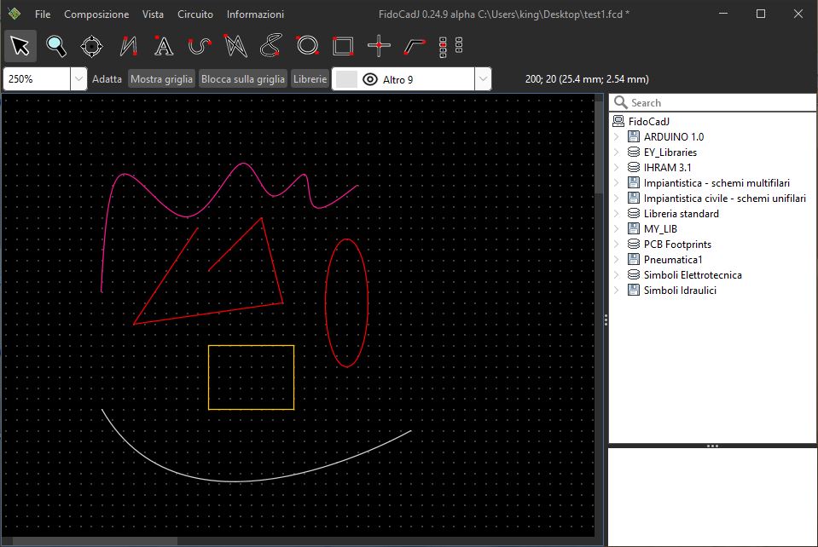This screenshot has height=547, width=818.
Task: Open the 250% zoom dropdown
Action: tap(78, 79)
